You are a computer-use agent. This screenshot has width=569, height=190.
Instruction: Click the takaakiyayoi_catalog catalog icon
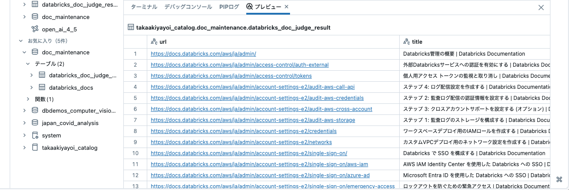point(35,148)
